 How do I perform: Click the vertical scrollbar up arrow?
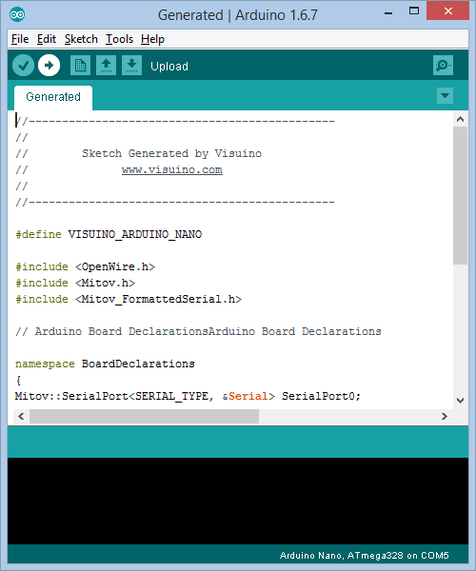point(460,119)
